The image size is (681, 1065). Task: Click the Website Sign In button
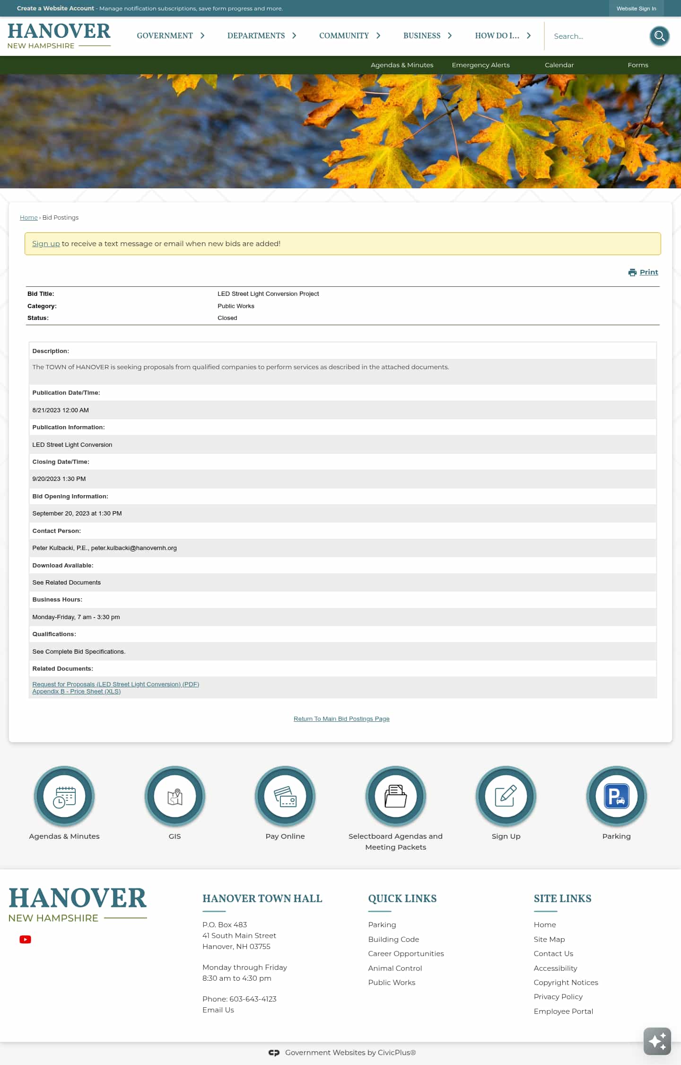[636, 9]
